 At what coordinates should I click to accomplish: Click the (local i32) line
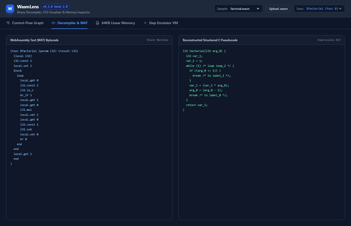[x=23, y=56]
